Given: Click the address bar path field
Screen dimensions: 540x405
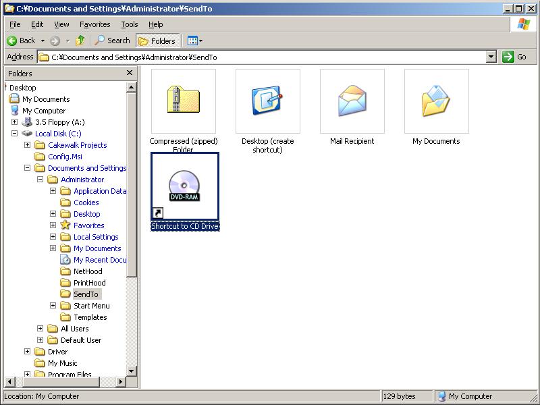Looking at the screenshot, I should tap(263, 57).
